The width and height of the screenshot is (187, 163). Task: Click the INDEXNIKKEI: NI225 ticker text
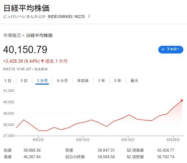pos(66,16)
